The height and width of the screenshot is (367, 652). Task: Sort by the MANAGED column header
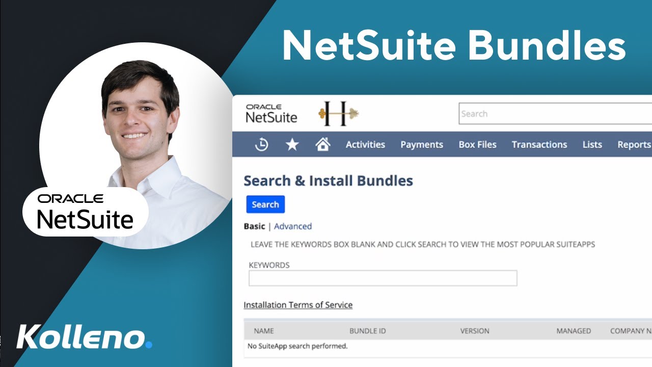coord(574,331)
